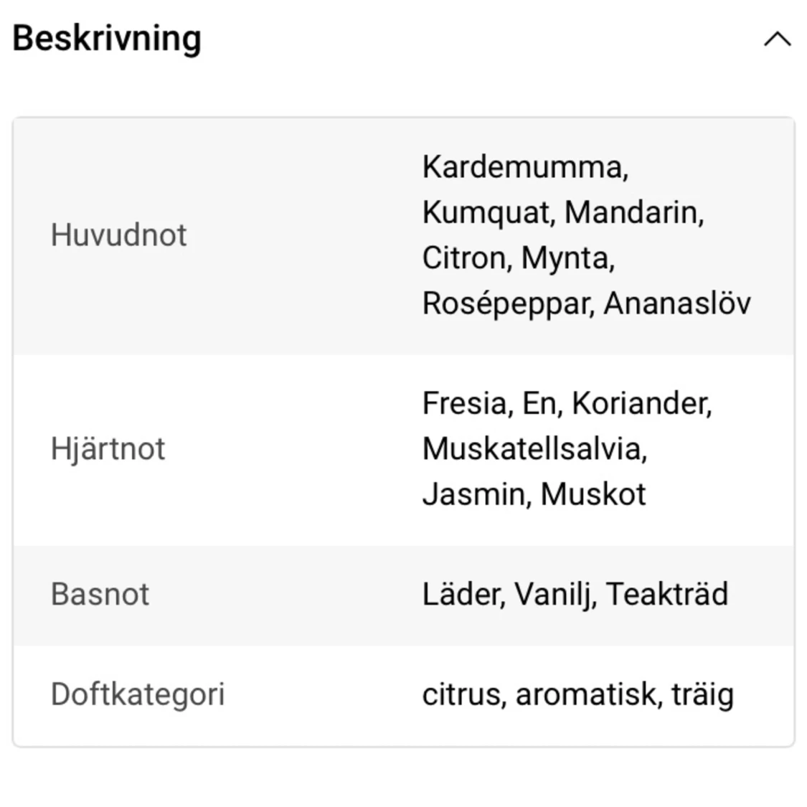
Task: Click the Jasmin note text
Action: pos(474,494)
